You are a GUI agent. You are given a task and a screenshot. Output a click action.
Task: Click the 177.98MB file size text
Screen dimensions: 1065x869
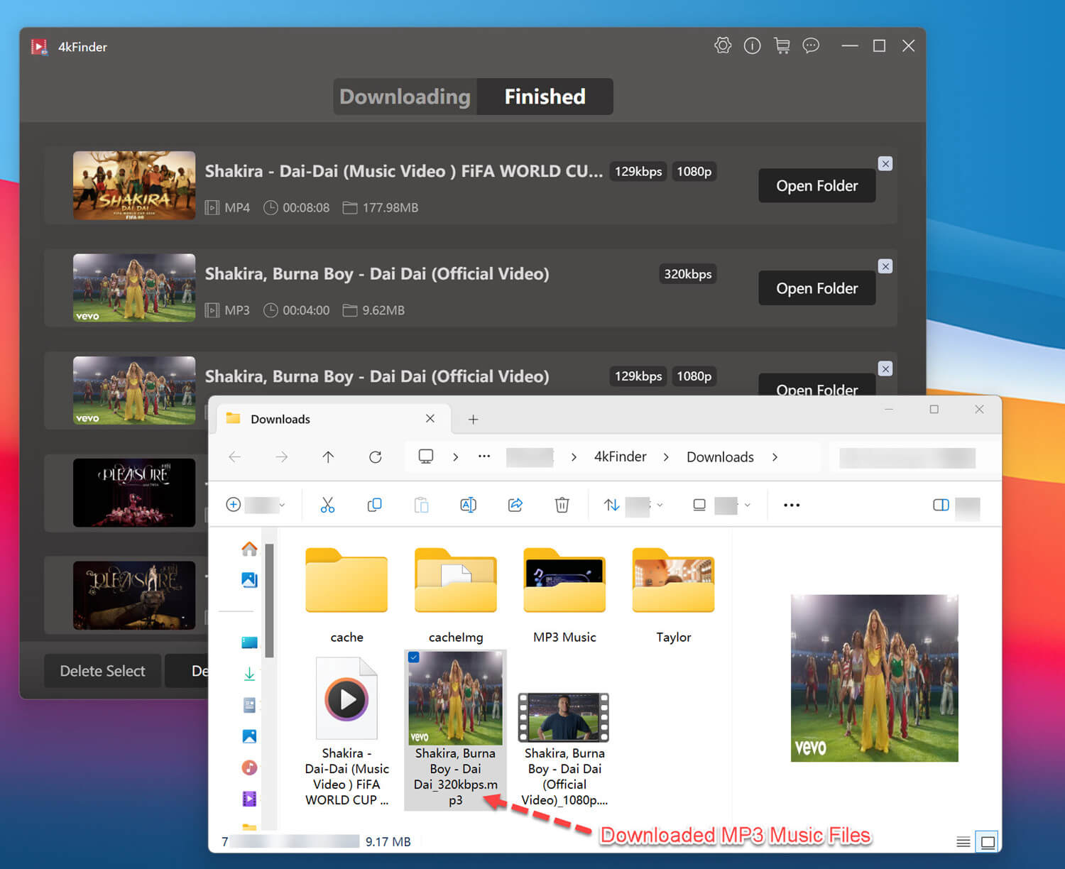(390, 208)
